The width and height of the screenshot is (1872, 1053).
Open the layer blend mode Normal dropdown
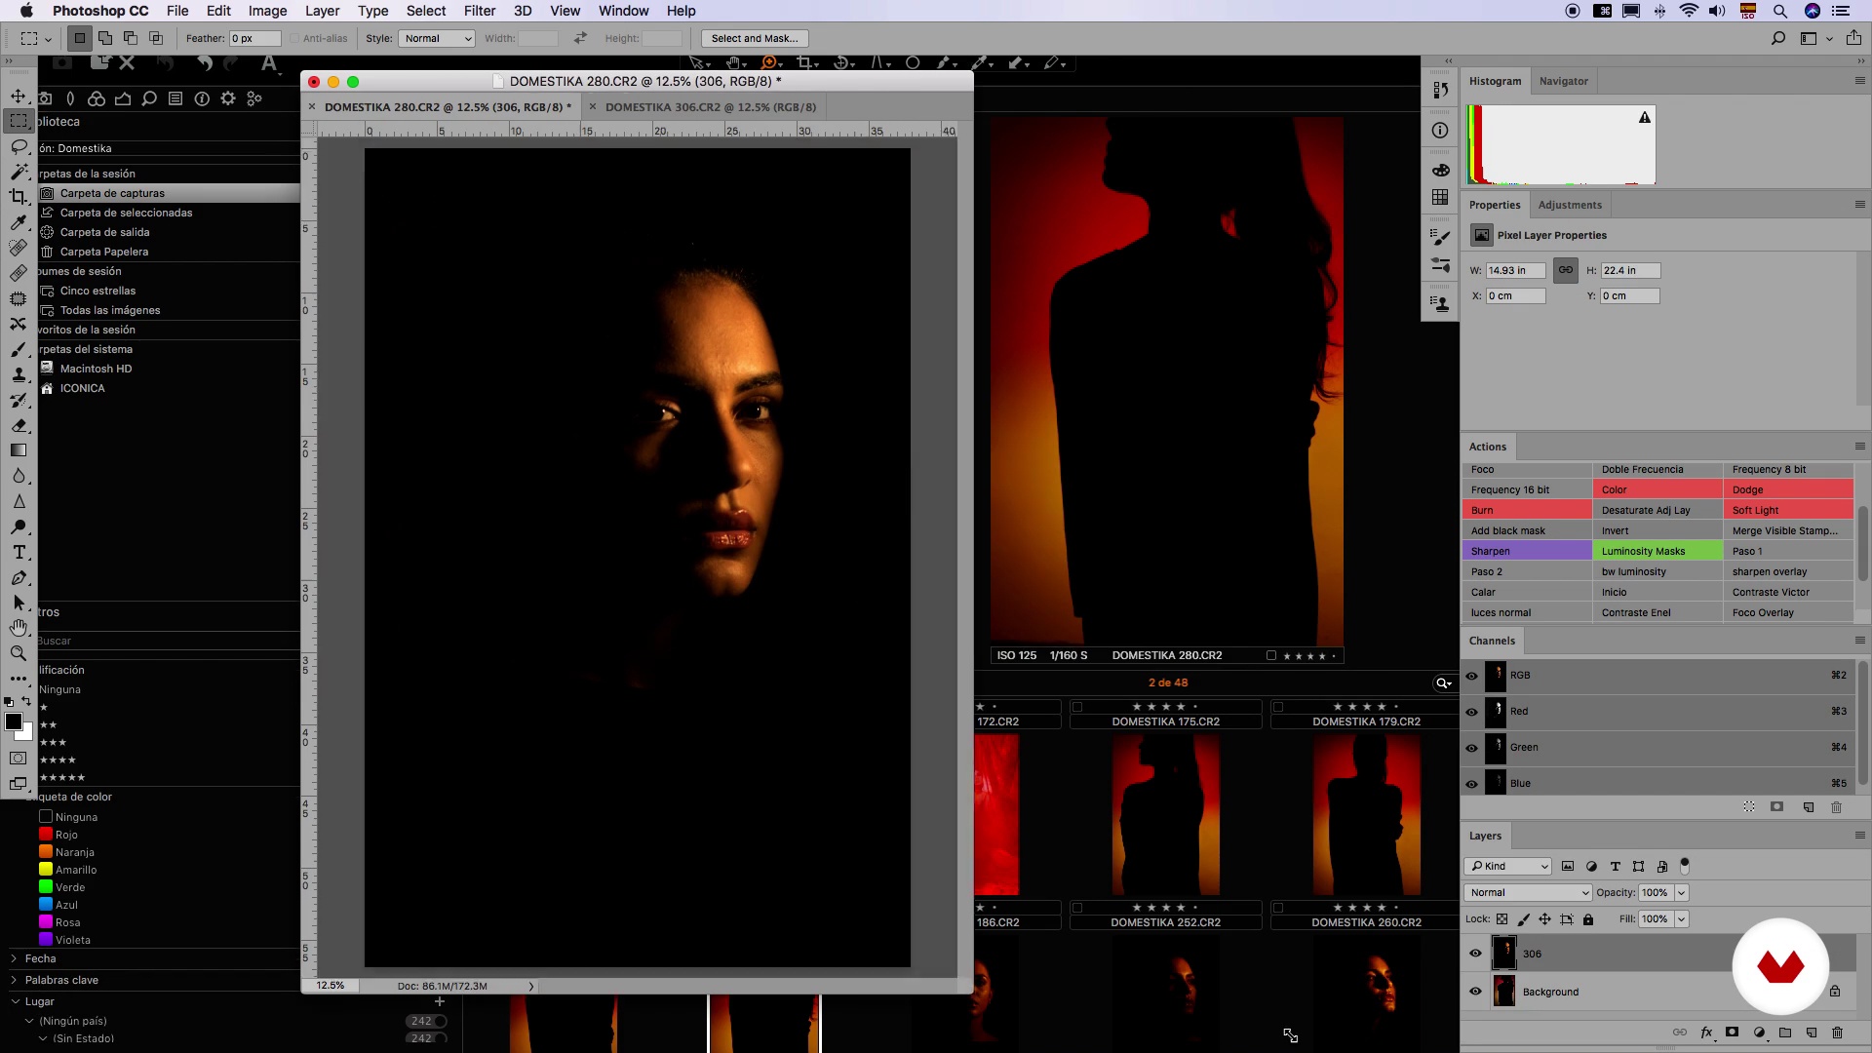tap(1527, 892)
